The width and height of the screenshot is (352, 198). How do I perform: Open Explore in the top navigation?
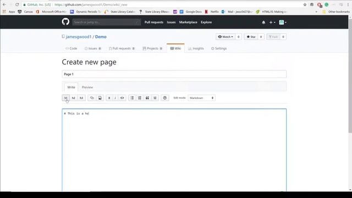pos(206,22)
